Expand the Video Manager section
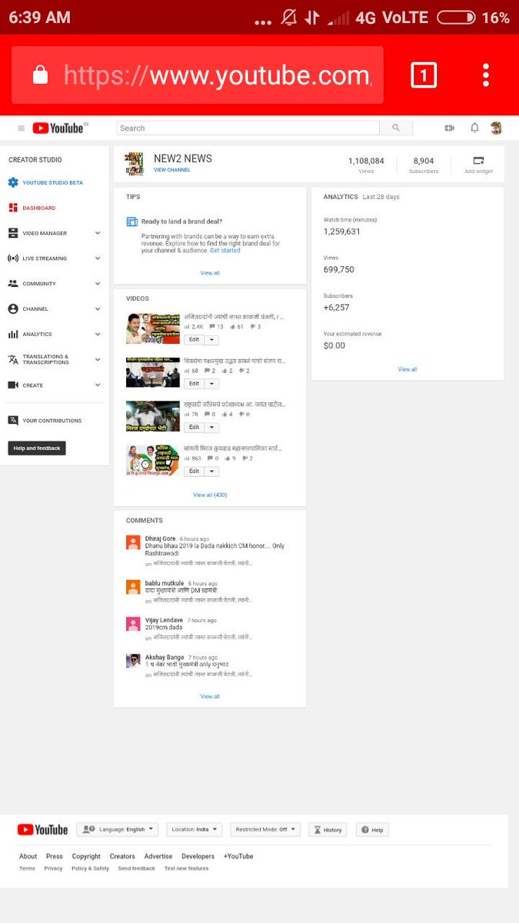 point(98,233)
